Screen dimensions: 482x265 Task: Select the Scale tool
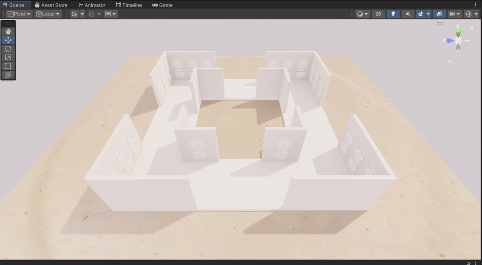[x=8, y=57]
